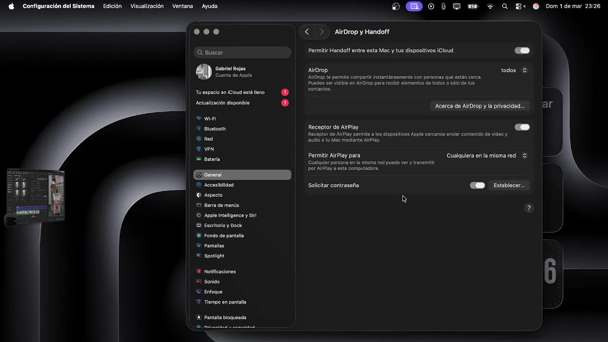Open Edición menu
This screenshot has width=608, height=342.
click(112, 6)
